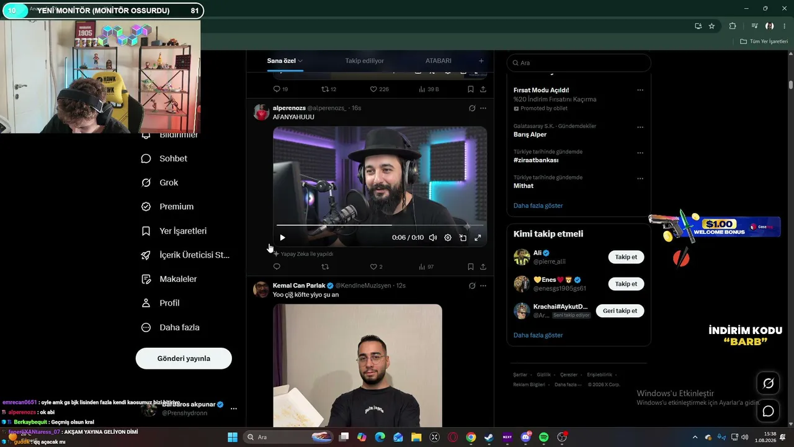Open the Mithat trending topic
Image resolution: width=794 pixels, height=447 pixels.
click(x=524, y=186)
